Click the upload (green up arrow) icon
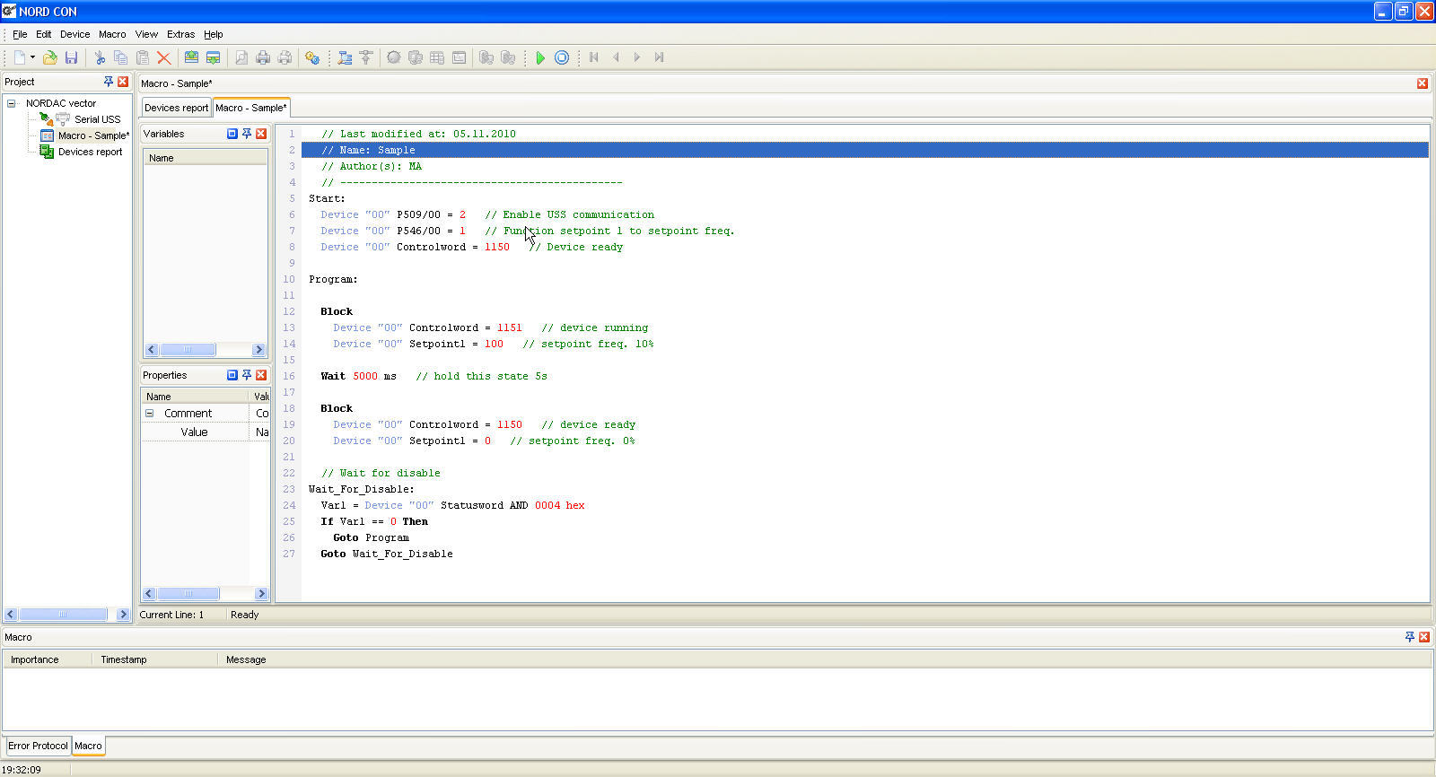Viewport: 1436px width, 777px height. pyautogui.click(x=191, y=57)
